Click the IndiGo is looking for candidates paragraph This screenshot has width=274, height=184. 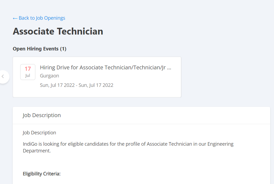(x=128, y=147)
